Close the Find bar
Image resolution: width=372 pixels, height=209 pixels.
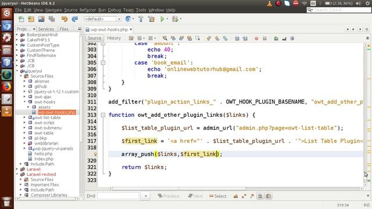tap(368, 196)
